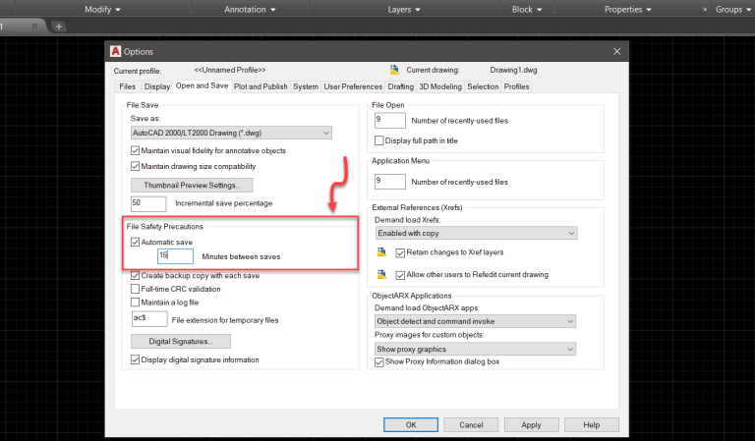Disable the Automatic save checkbox
Viewport: 755px width, 441px height.
tap(136, 241)
